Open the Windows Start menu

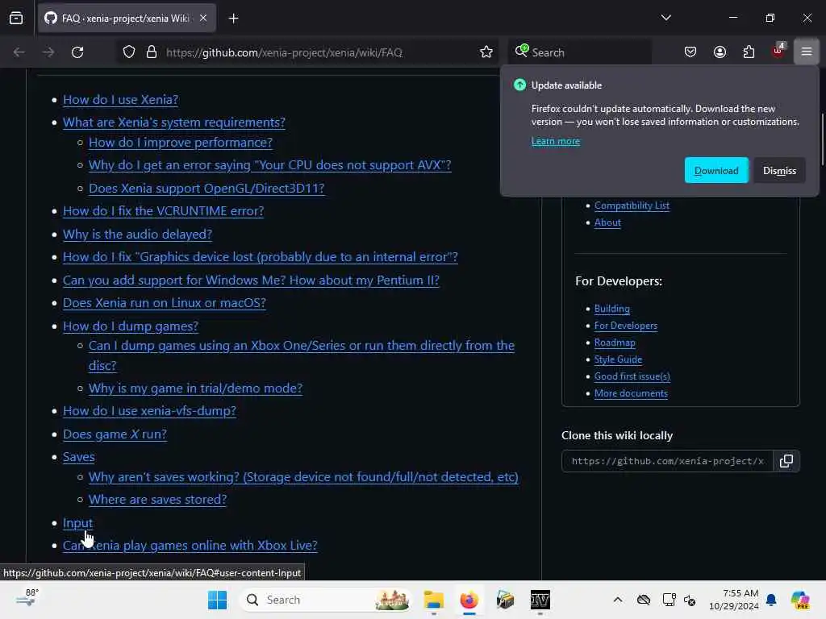(x=217, y=600)
